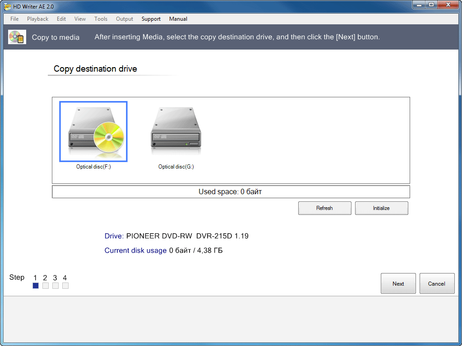462x346 pixels.
Task: Open the File menu
Action: point(14,19)
